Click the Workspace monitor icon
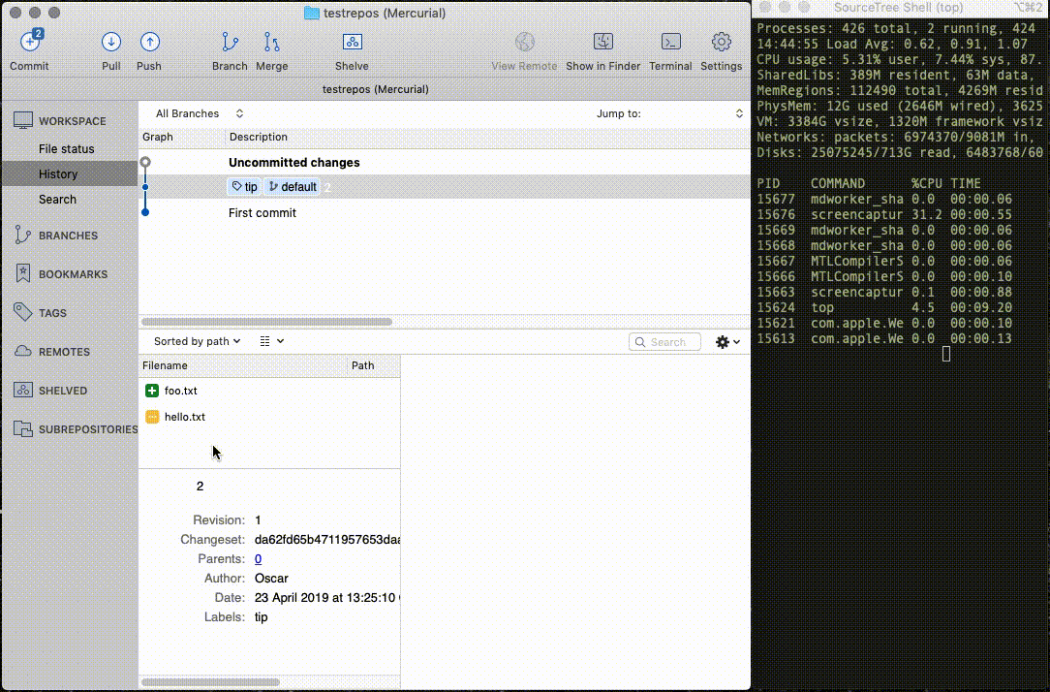The height and width of the screenshot is (692, 1050). (23, 120)
